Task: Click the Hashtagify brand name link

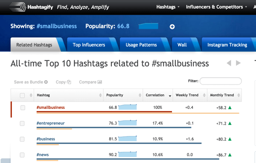Action: (40, 7)
